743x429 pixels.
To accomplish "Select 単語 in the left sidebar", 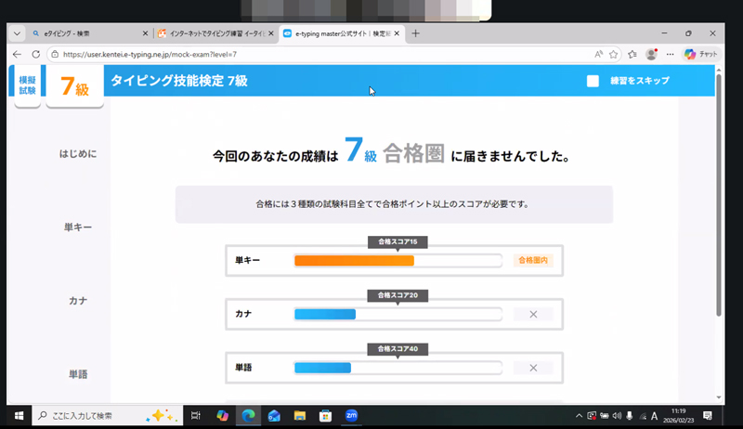I will [x=78, y=374].
